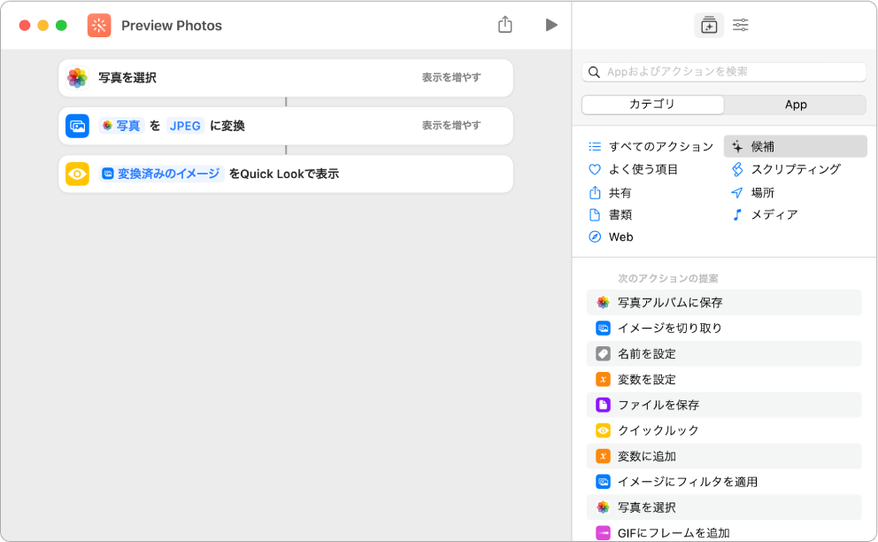Image resolution: width=878 pixels, height=542 pixels.
Task: Click the scripting icon beside スクリプティング
Action: point(737,169)
